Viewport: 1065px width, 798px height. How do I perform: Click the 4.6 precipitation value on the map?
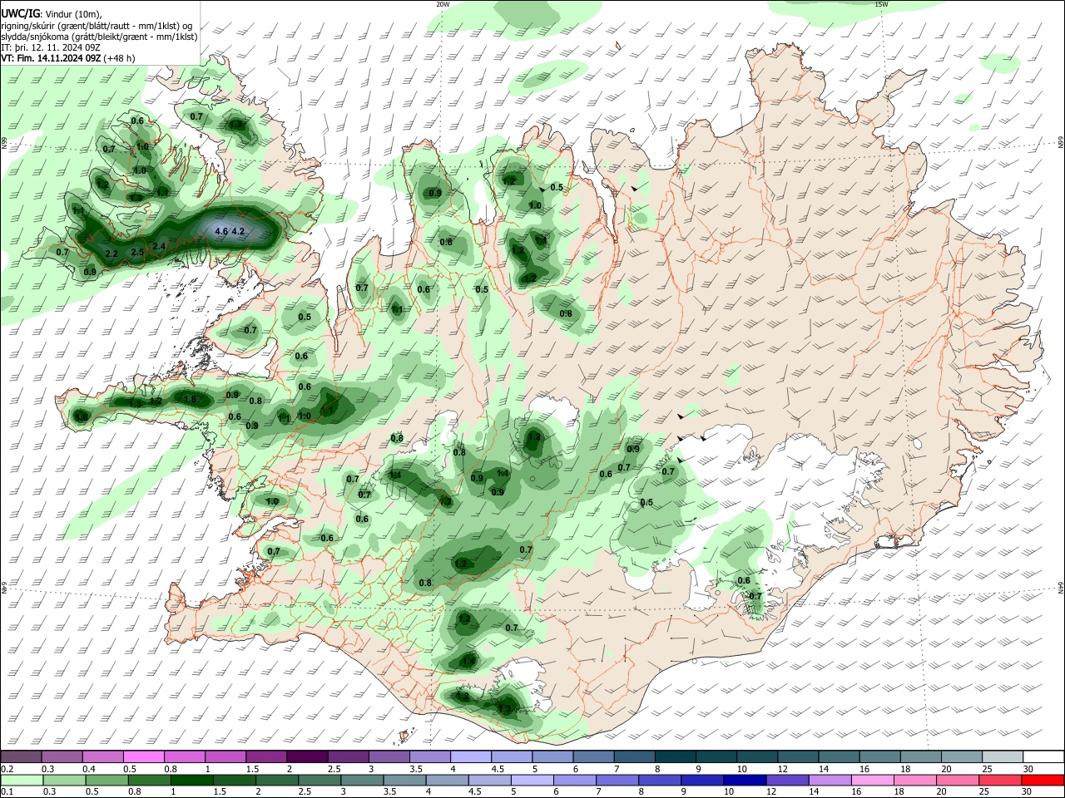(x=220, y=231)
